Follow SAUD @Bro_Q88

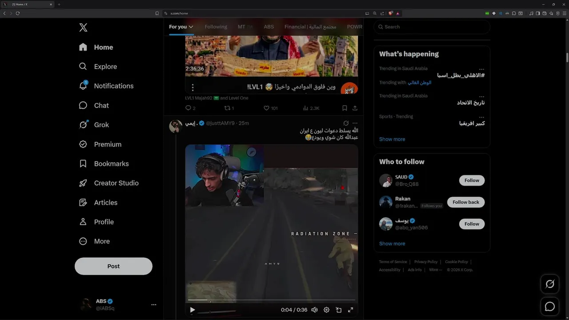tap(472, 180)
